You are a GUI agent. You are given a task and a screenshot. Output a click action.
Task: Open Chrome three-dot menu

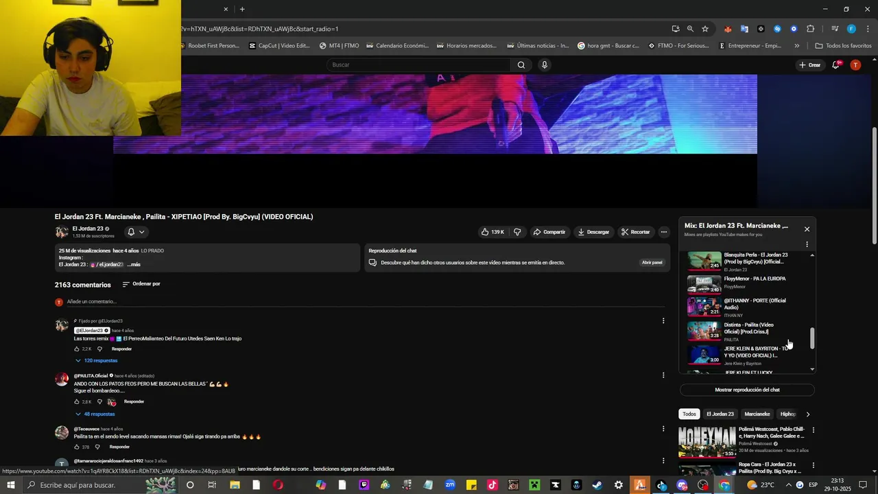tap(868, 29)
